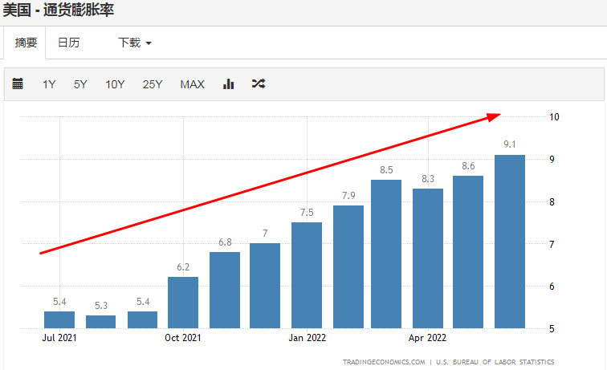Click the bar labeled 7.9
The width and height of the screenshot is (607, 370).
348,266
